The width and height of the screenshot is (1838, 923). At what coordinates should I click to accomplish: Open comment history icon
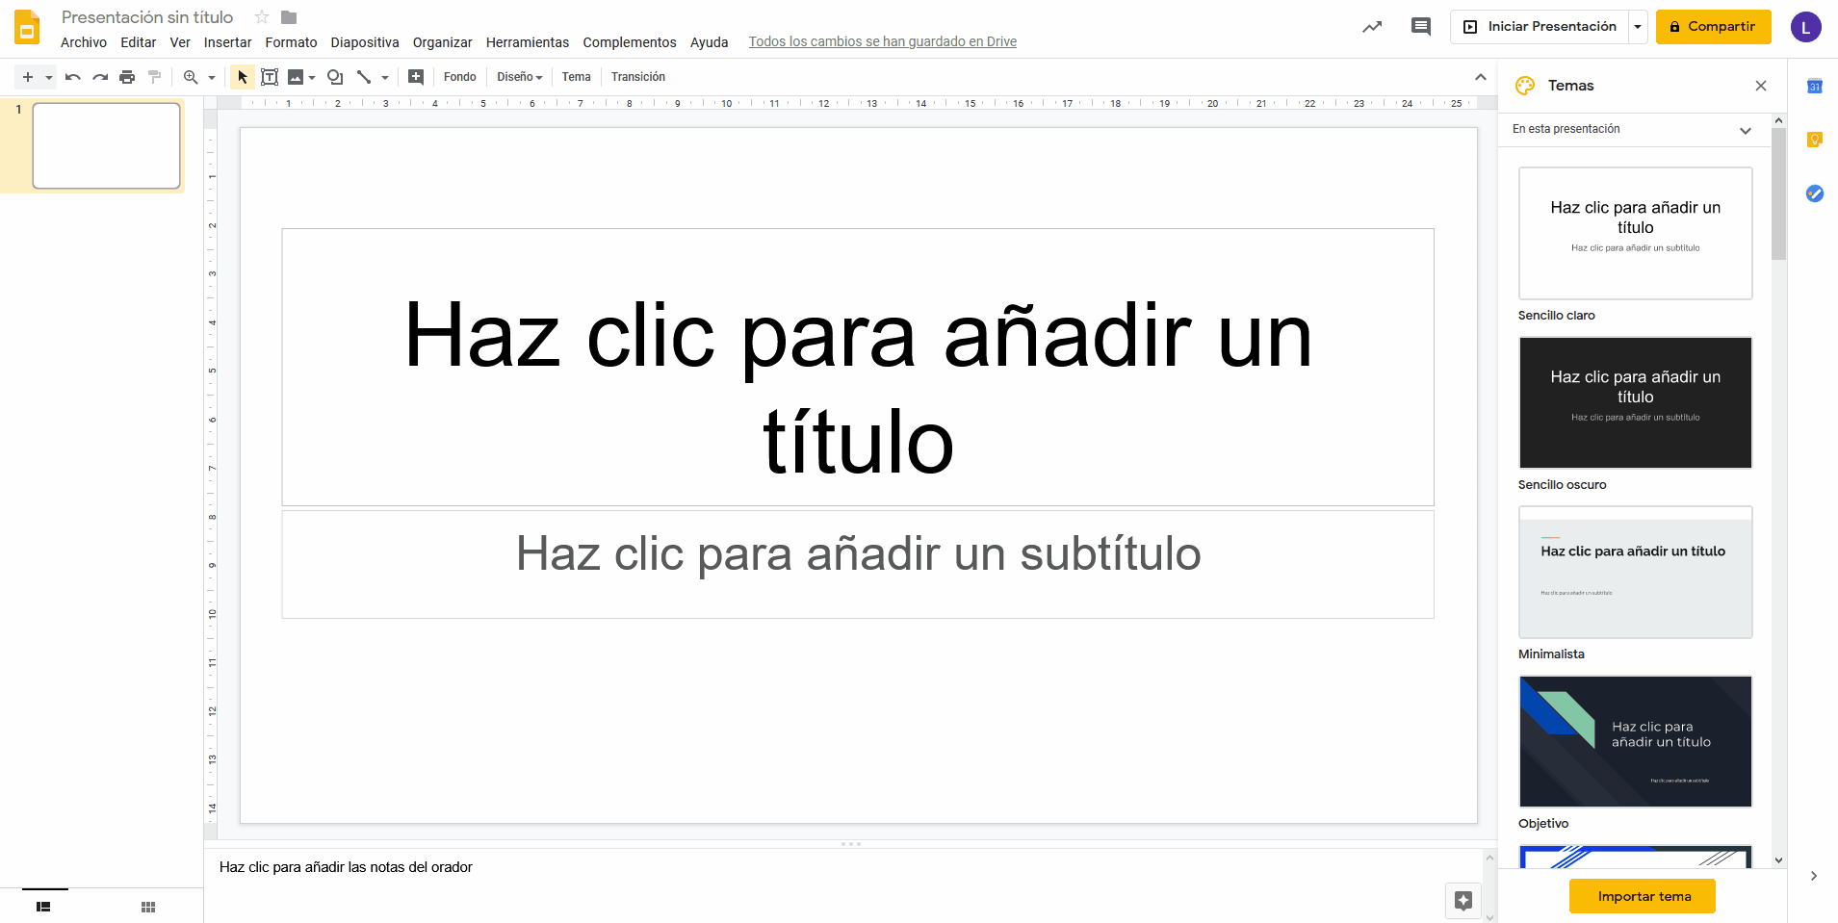[x=1421, y=27]
